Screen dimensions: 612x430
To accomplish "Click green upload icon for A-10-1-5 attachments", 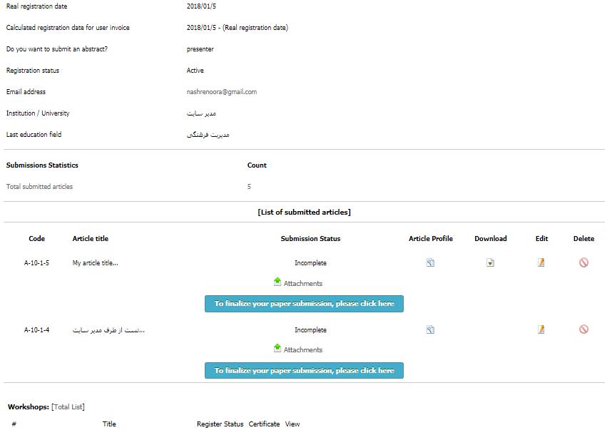I will point(277,282).
